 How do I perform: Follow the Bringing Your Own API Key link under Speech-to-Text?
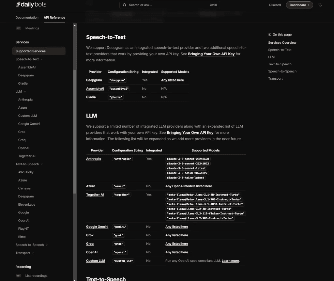[x=211, y=54]
